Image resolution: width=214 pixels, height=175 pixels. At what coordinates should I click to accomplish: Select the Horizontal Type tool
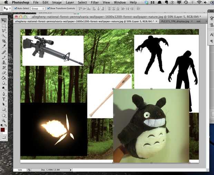4,99
